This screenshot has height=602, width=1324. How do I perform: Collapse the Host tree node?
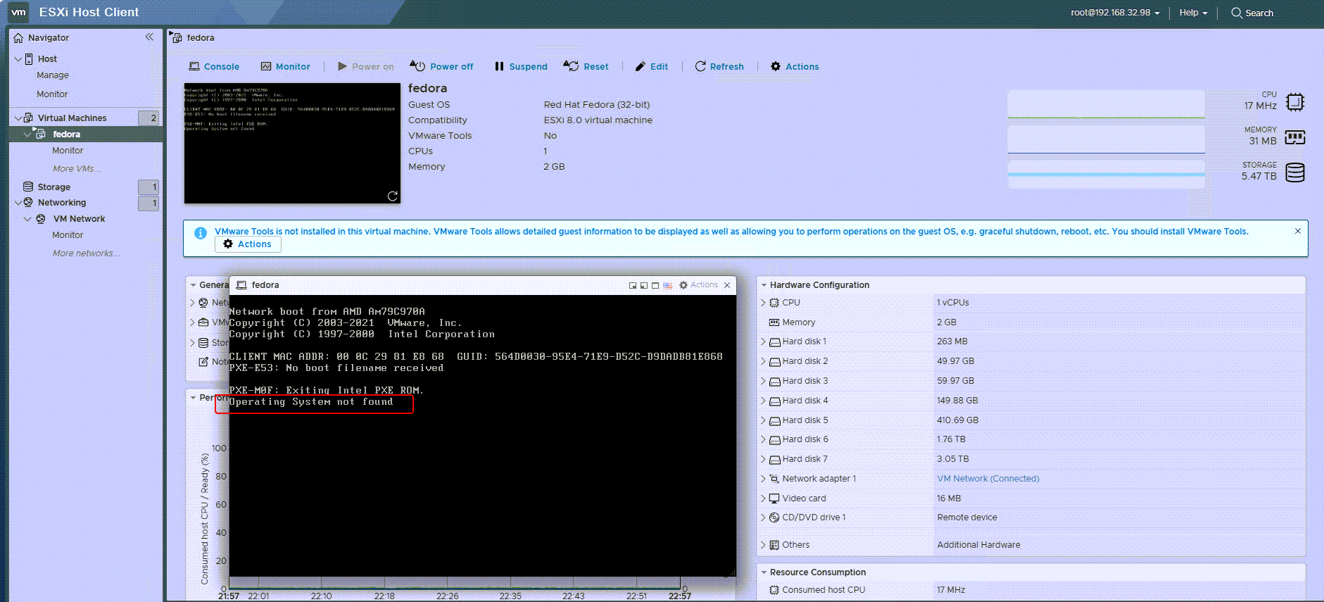[18, 59]
